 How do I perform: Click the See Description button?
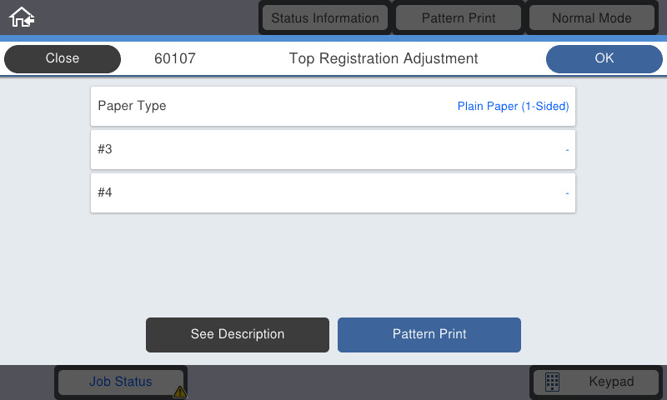(238, 334)
